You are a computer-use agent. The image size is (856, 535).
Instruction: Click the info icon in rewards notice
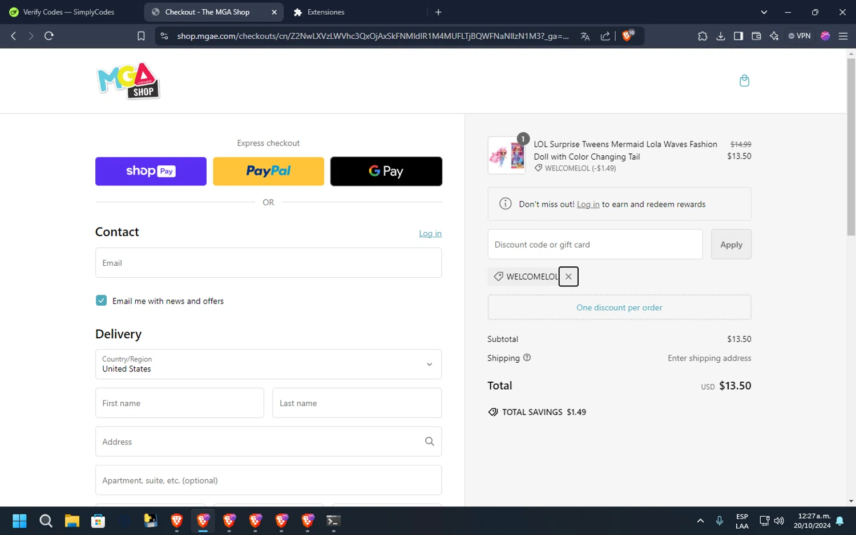point(505,204)
